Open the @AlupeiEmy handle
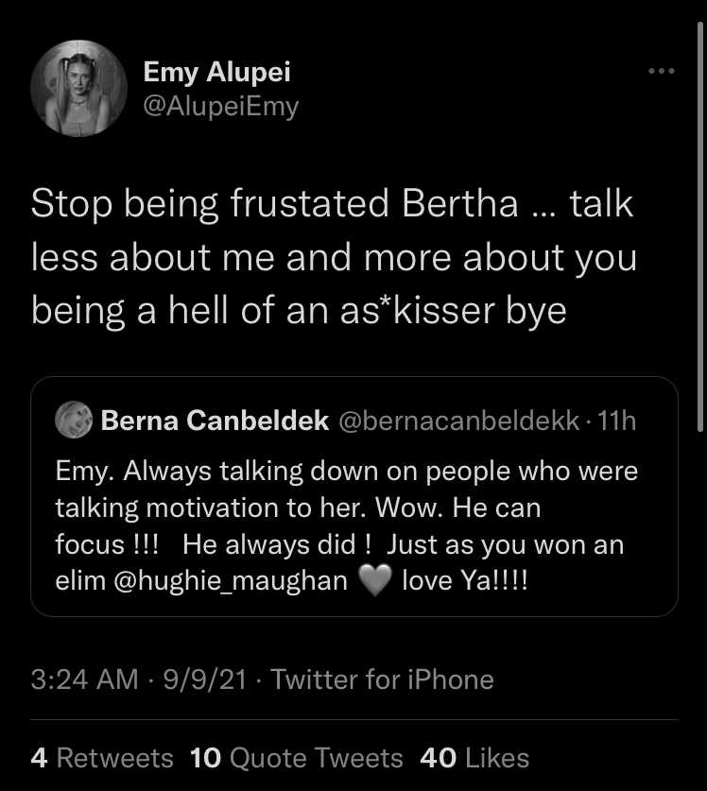 point(221,107)
